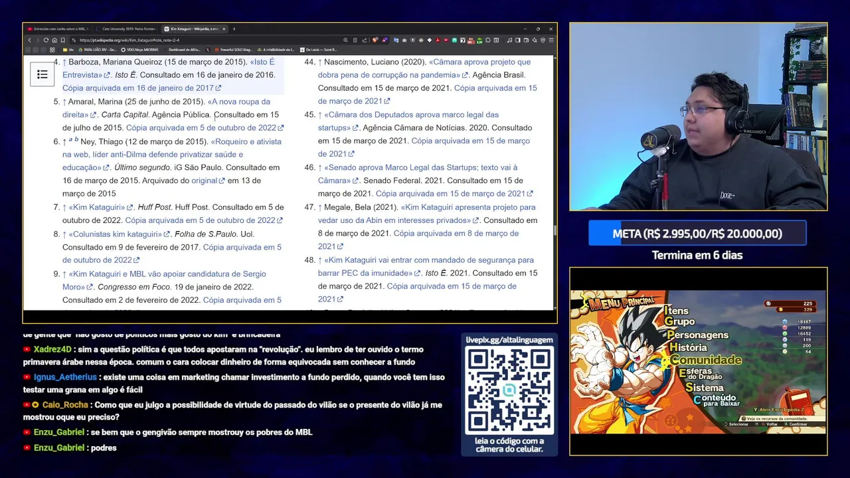The image size is (850, 478).
Task: Jump to back-reference a of citation 6
Action: pyautogui.click(x=70, y=139)
